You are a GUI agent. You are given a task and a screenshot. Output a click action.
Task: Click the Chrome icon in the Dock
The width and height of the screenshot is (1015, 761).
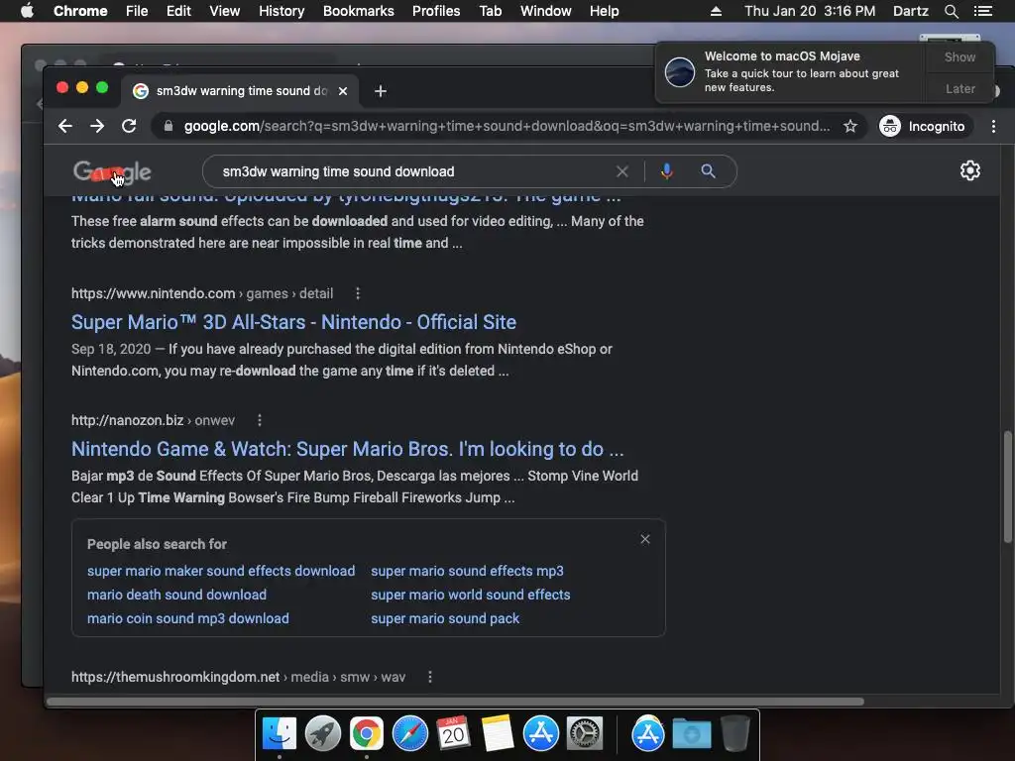(367, 734)
